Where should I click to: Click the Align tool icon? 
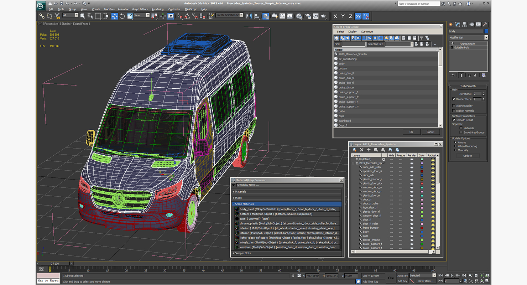tap(256, 16)
